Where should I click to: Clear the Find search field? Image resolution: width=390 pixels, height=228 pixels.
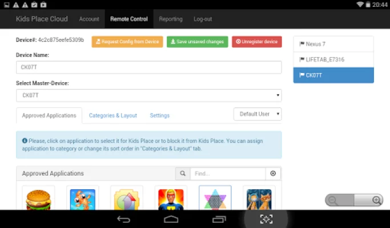[x=273, y=173]
